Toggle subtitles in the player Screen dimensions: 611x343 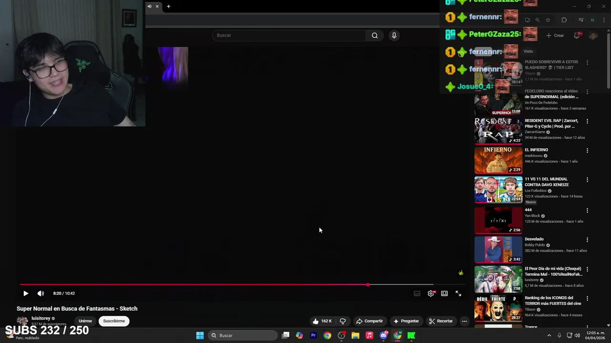click(417, 293)
